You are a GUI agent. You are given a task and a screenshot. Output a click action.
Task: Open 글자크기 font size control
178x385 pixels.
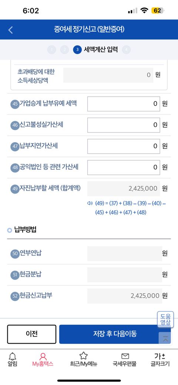coord(160,359)
